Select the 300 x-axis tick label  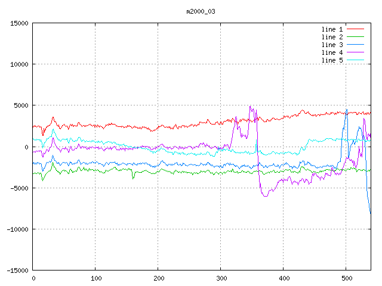221,278
